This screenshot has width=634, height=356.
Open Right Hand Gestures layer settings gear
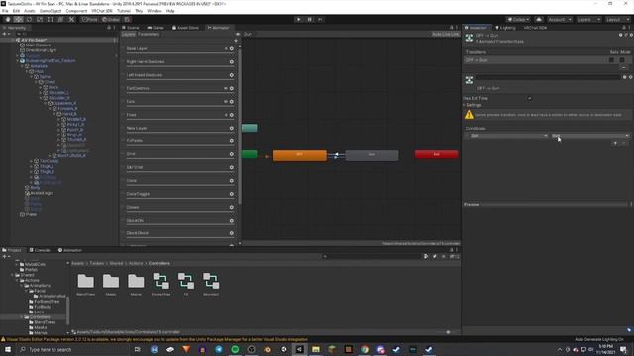tap(232, 62)
